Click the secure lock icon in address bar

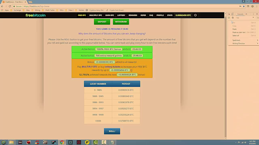click(14, 6)
